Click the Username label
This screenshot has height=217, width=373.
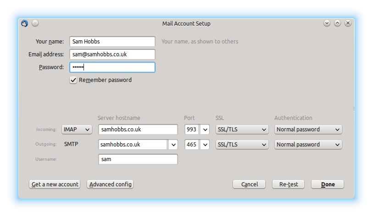[46, 159]
